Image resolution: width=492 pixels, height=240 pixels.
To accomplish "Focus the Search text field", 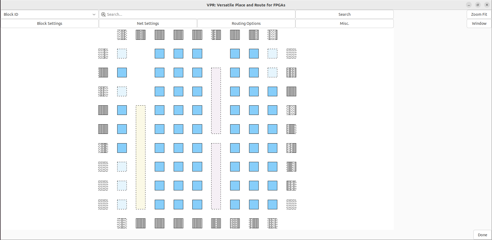I will 197,14.
